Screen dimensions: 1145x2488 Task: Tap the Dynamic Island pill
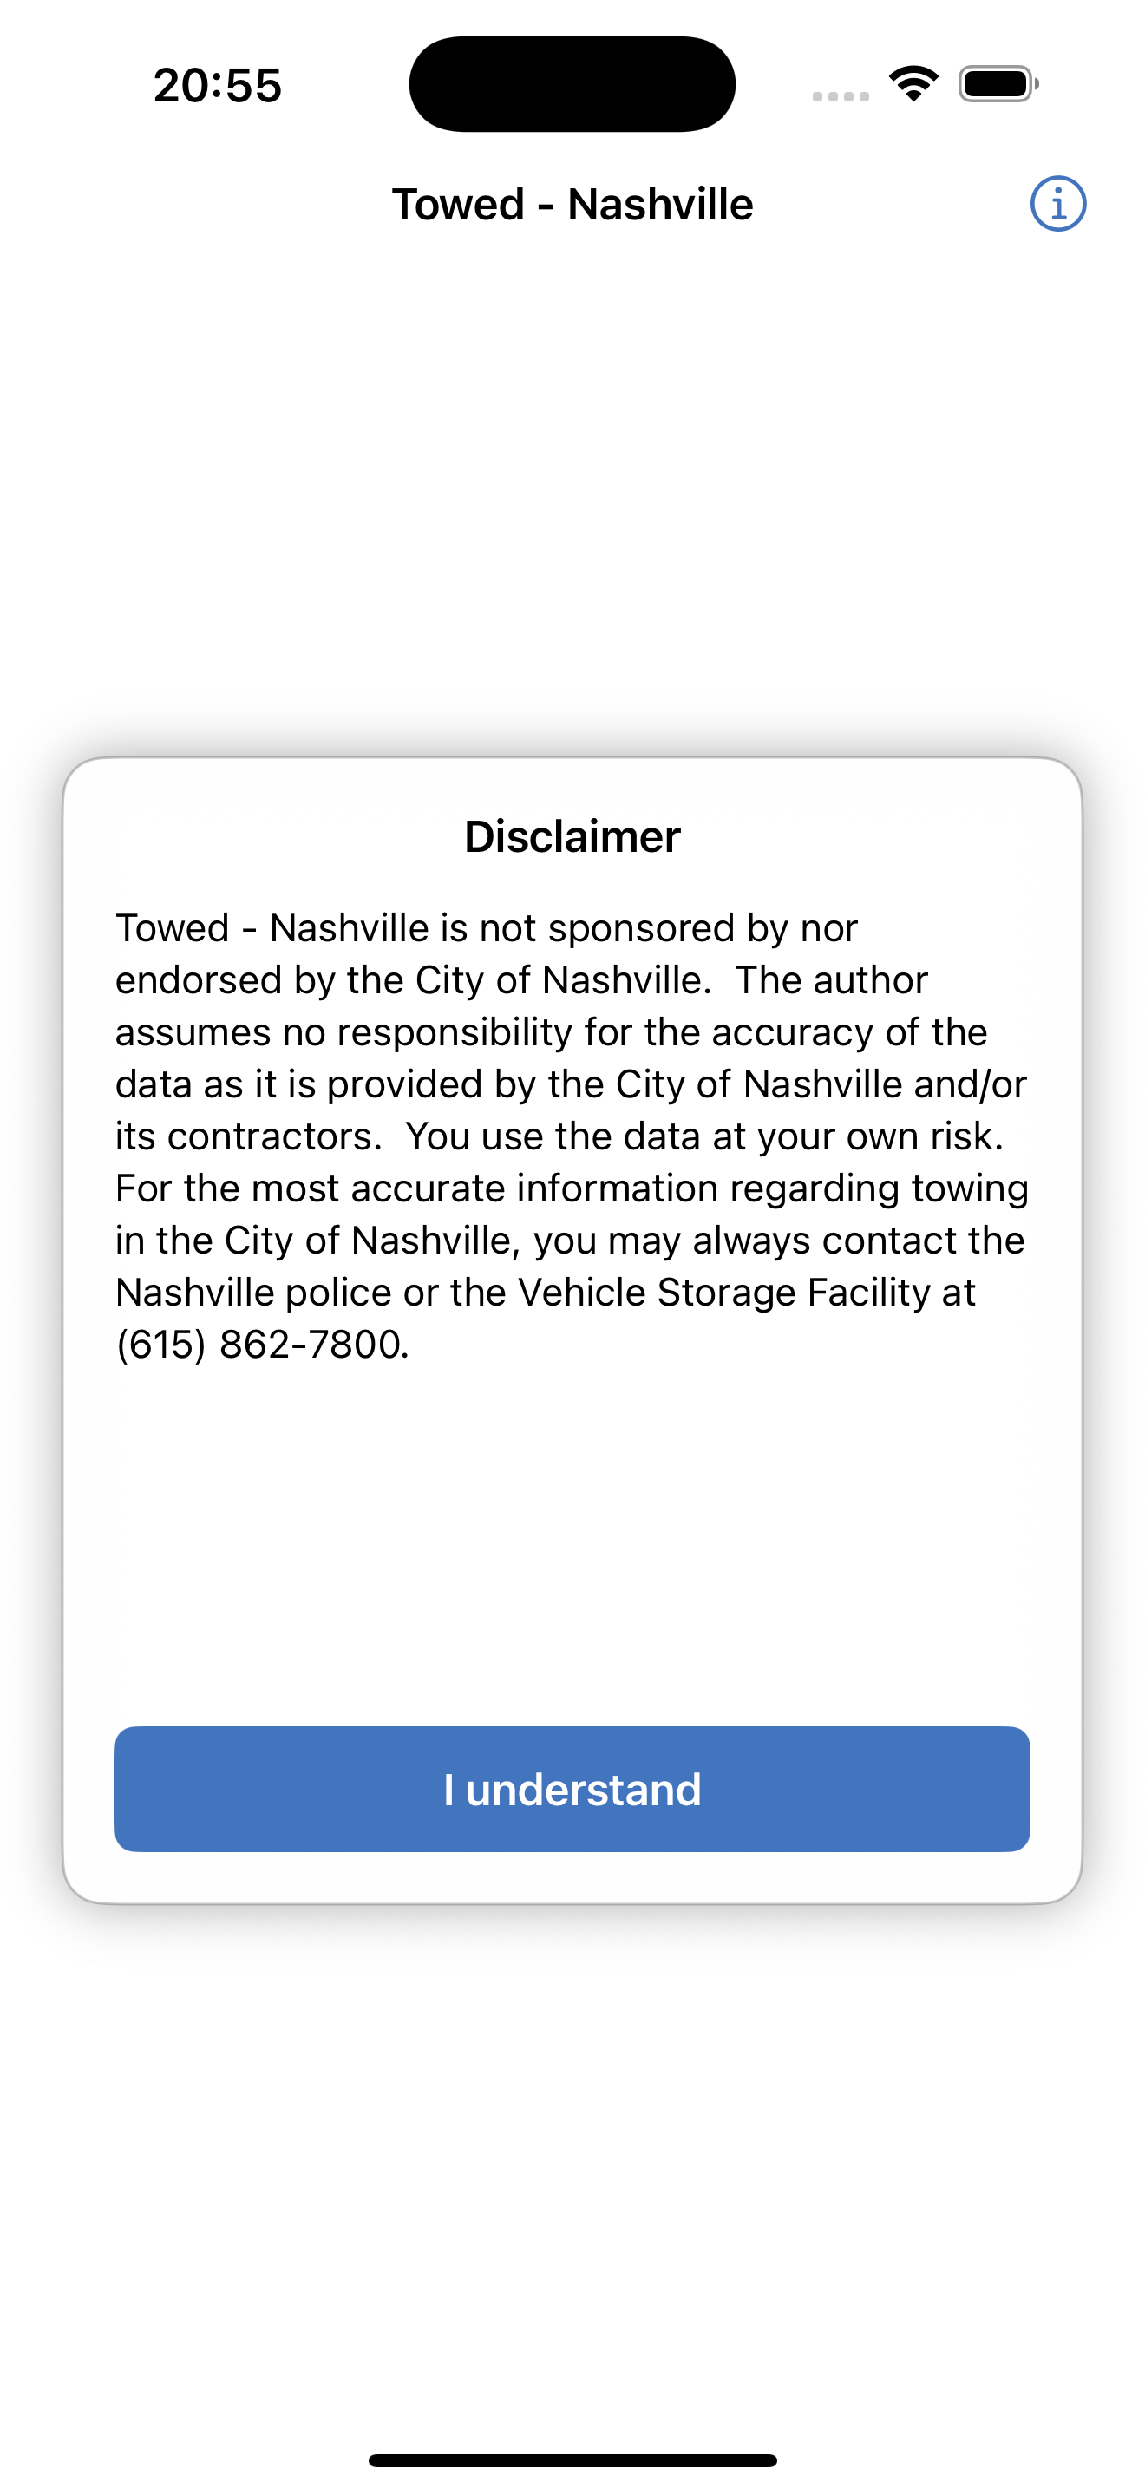pyautogui.click(x=572, y=84)
